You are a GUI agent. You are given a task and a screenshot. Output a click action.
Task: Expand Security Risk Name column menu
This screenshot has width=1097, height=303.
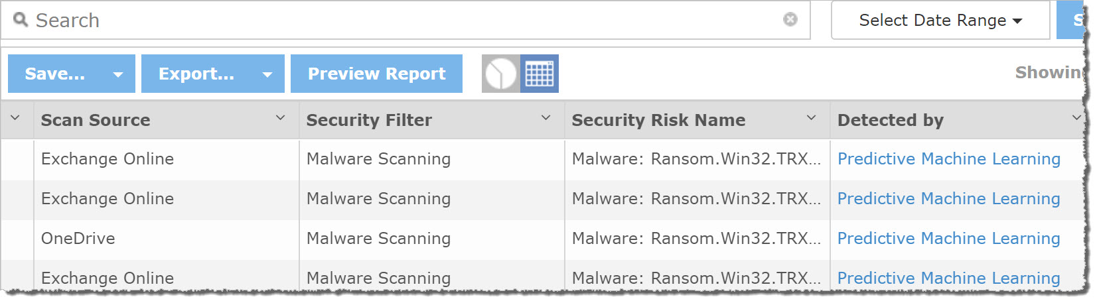tap(811, 118)
